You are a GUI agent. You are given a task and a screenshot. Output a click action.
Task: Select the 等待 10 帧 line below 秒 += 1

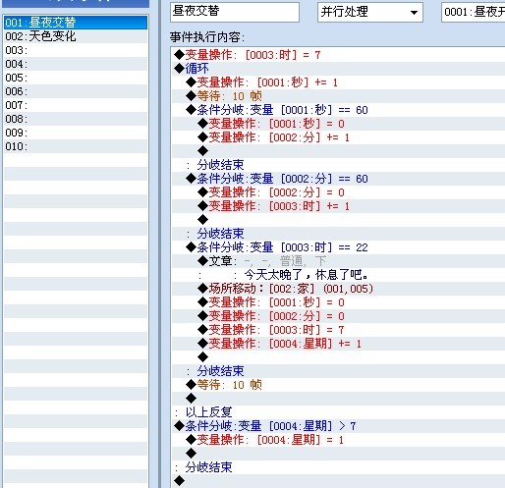[x=338, y=96]
